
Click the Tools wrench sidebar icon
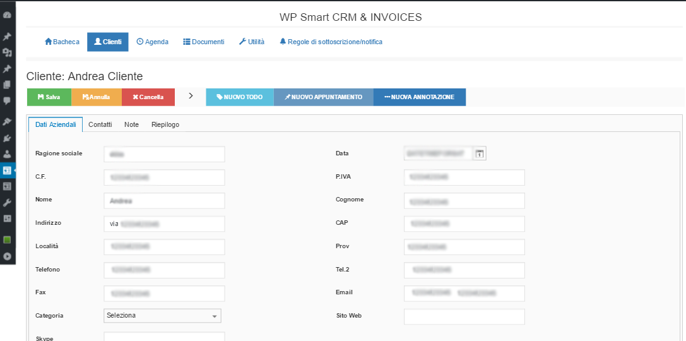(x=7, y=202)
